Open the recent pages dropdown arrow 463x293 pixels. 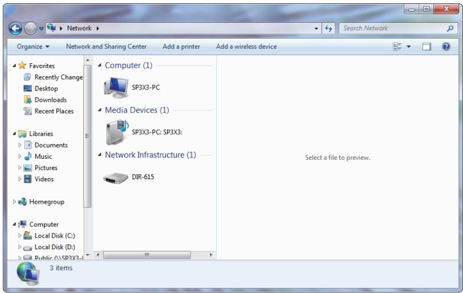click(x=41, y=28)
